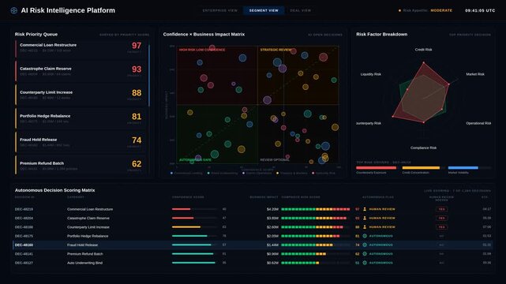
Task: Select the DEC-48141 decision ID
Action: tap(24, 254)
